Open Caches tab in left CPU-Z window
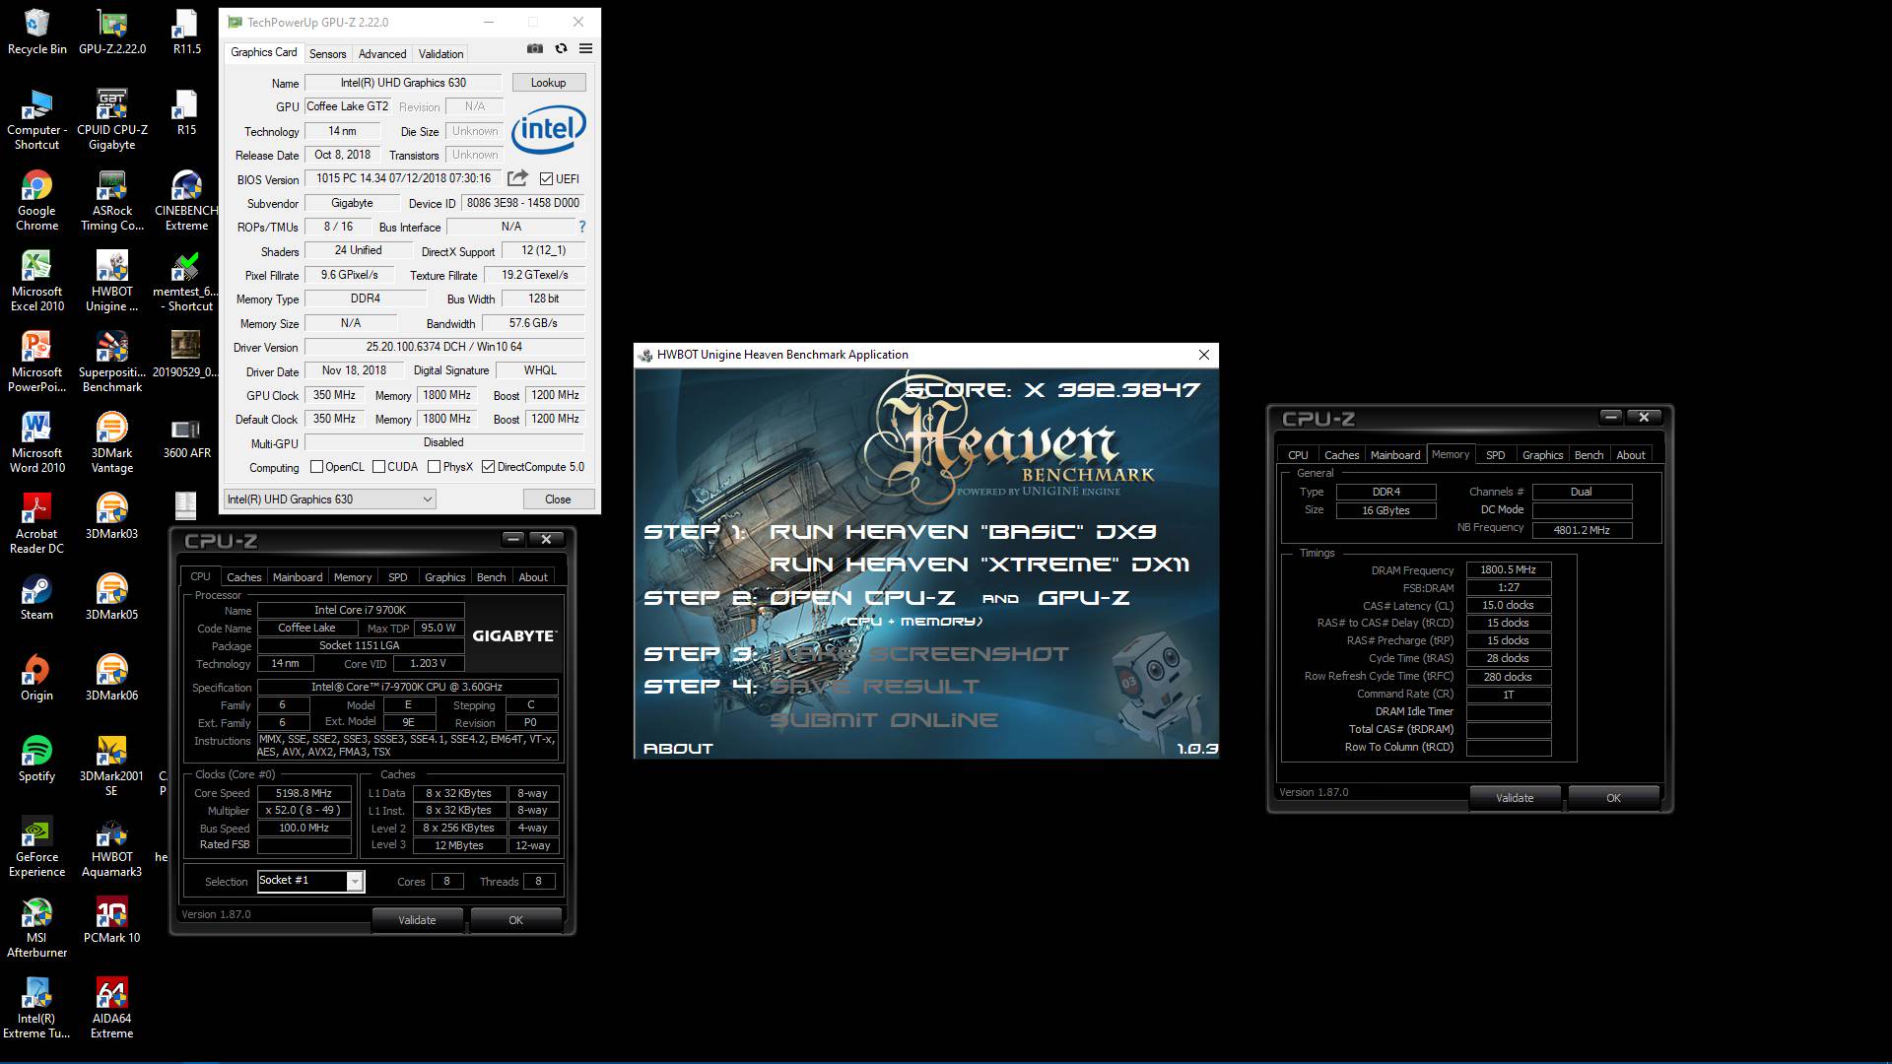1892x1064 pixels. pyautogui.click(x=243, y=577)
